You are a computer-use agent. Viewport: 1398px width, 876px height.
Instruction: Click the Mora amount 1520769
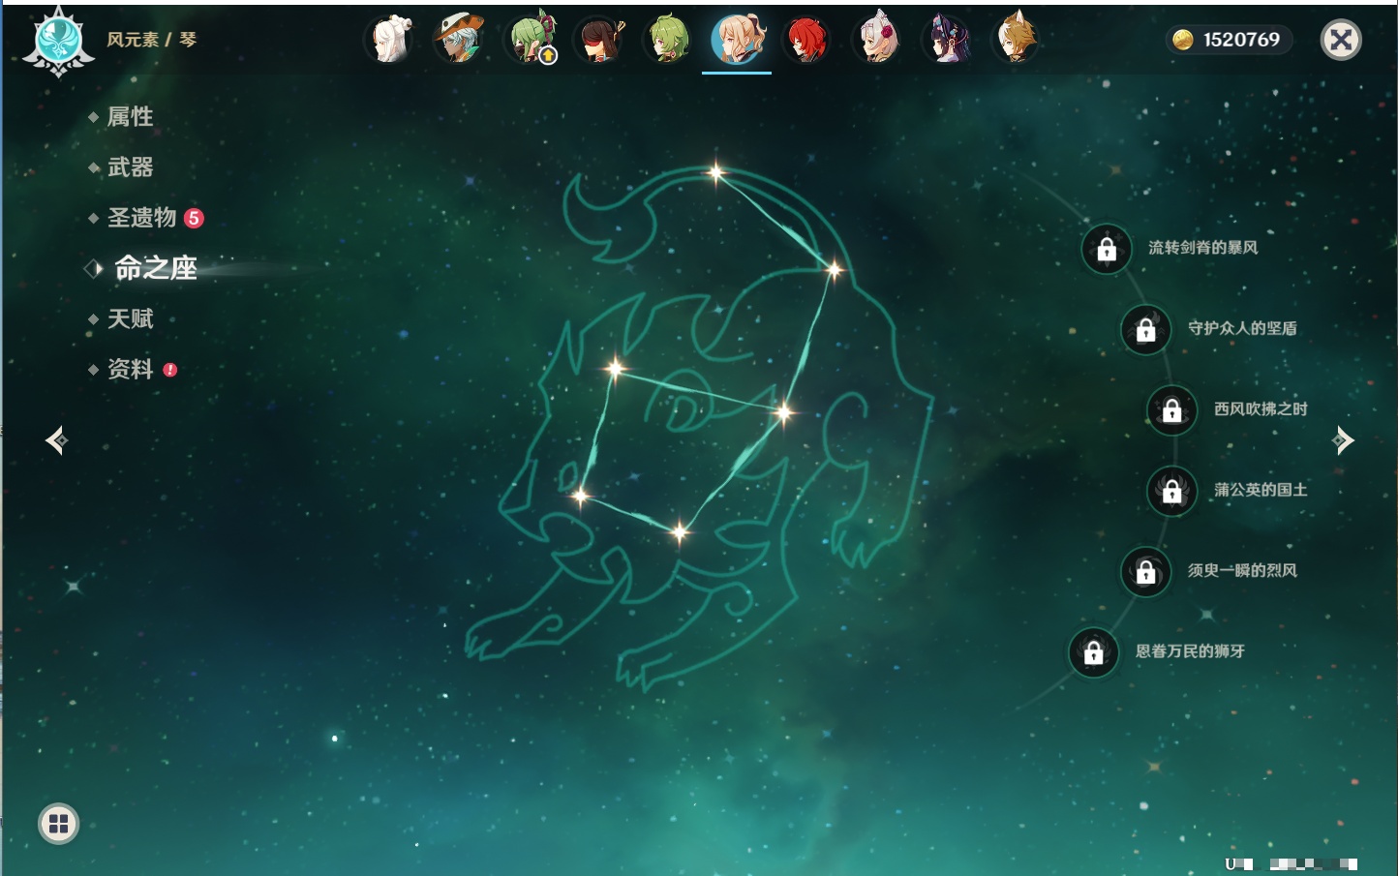(x=1241, y=40)
